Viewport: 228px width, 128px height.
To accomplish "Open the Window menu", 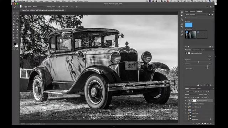I will [x=80, y=1].
